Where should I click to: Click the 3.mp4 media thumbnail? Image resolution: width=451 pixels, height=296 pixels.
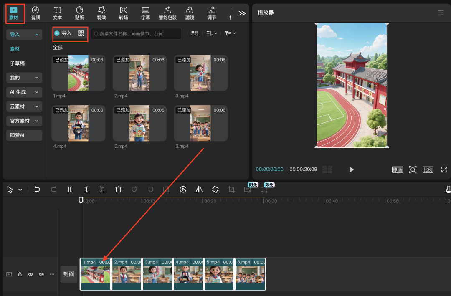pyautogui.click(x=200, y=73)
